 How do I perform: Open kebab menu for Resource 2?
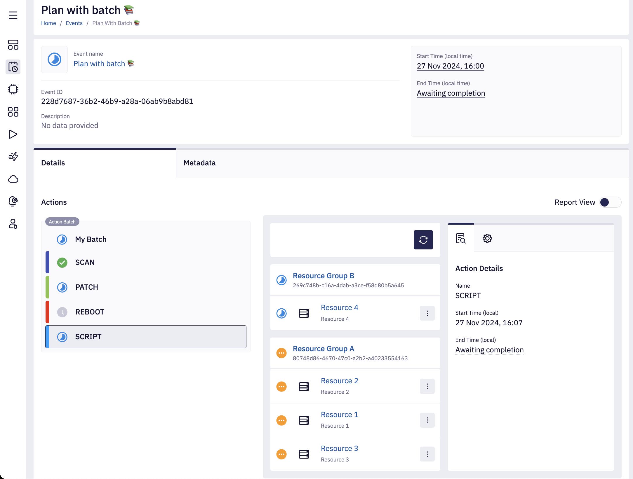[x=427, y=386]
